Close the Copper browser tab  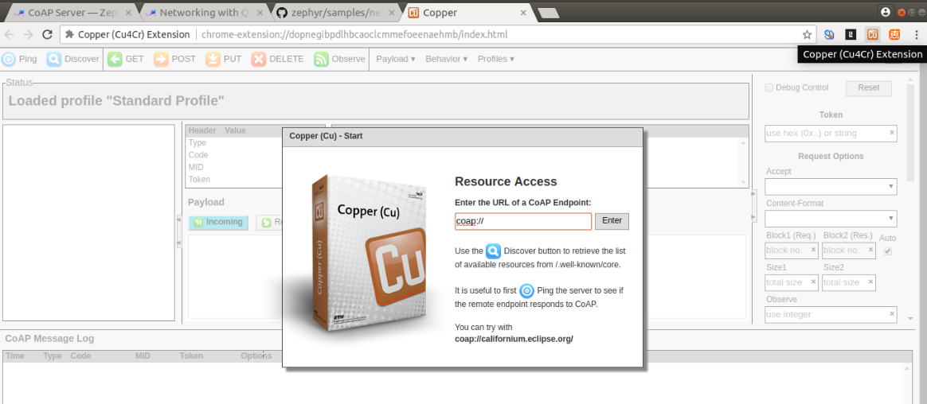point(523,13)
